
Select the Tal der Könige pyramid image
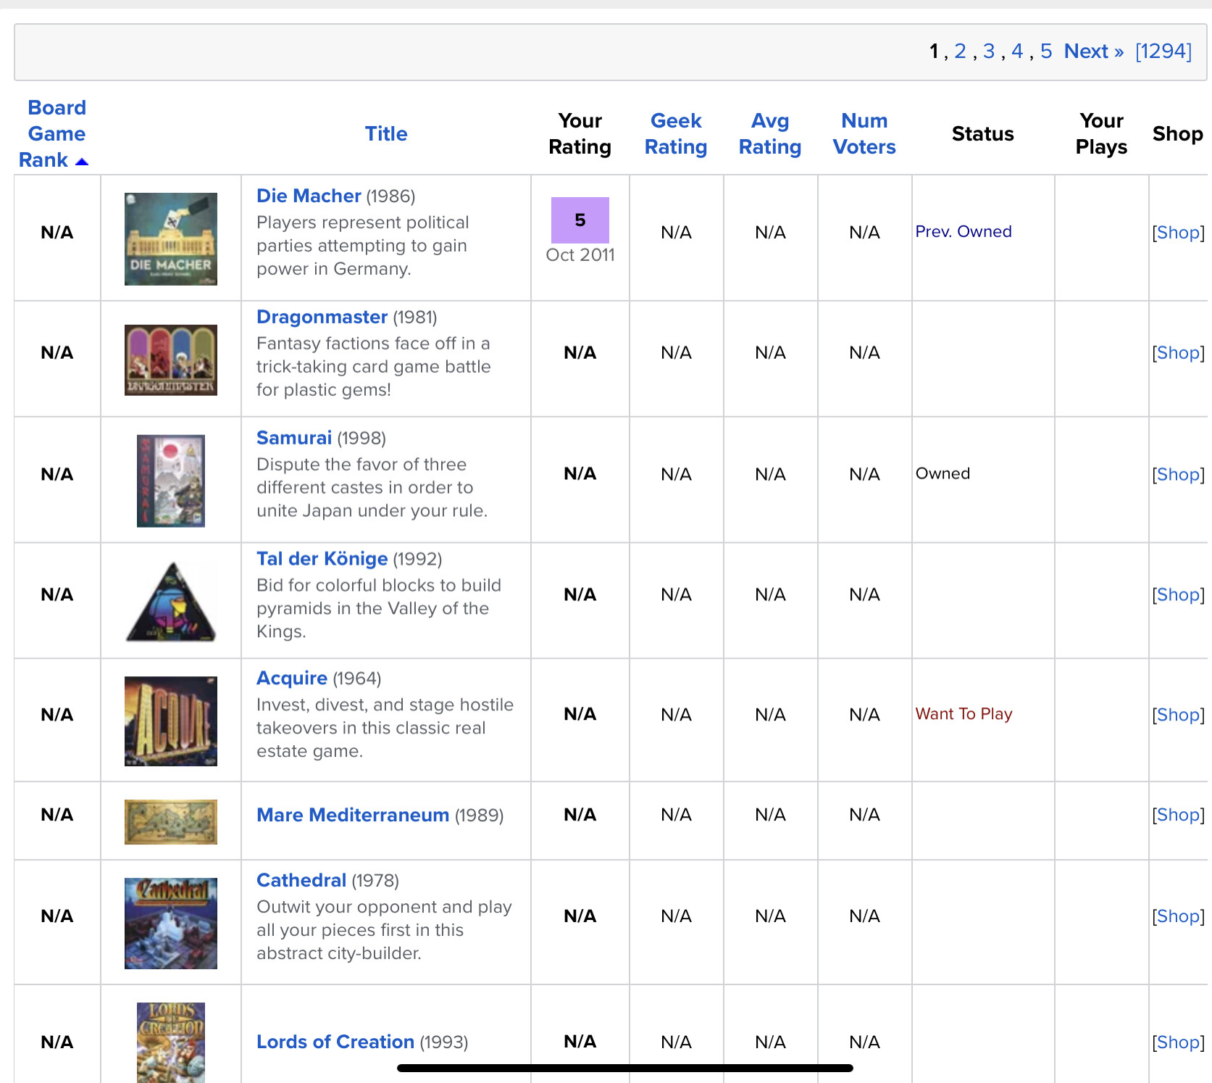point(170,602)
